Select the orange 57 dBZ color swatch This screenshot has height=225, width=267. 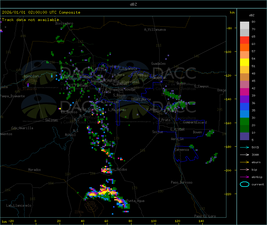244,48
